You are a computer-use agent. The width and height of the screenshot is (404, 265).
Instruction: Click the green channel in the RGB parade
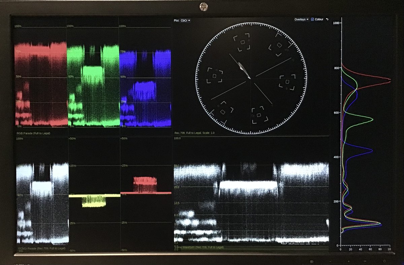coord(93,86)
